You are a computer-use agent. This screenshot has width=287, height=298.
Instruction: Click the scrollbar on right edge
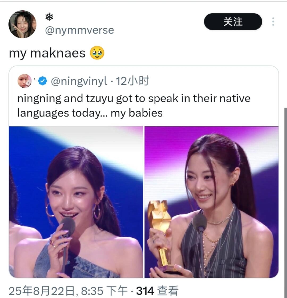[x=285, y=201]
